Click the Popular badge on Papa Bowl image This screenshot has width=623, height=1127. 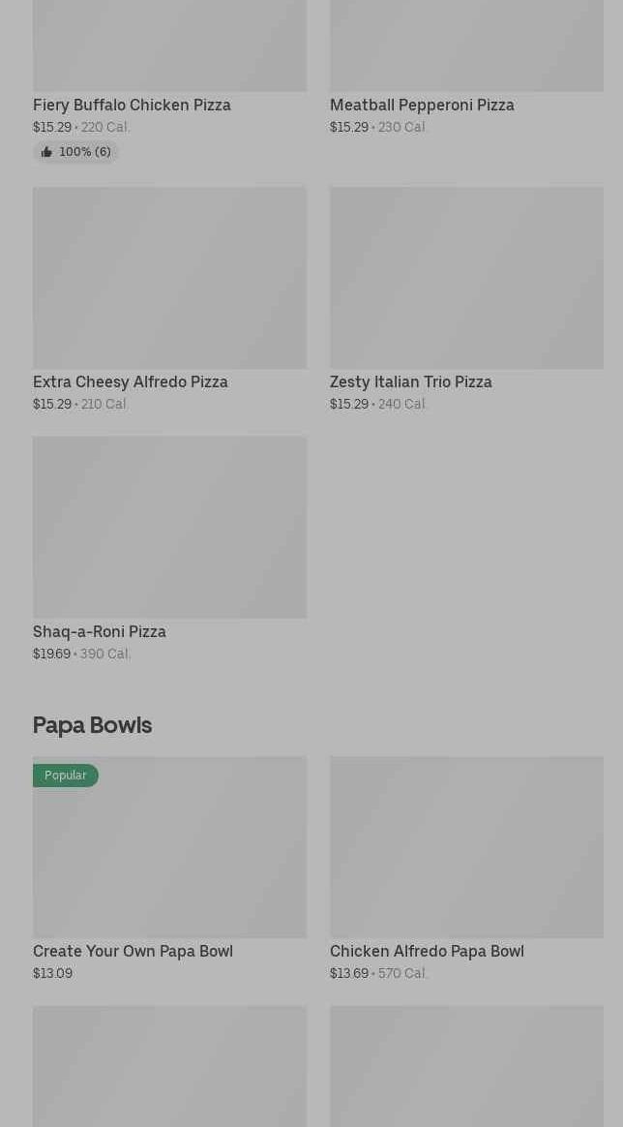[66, 776]
